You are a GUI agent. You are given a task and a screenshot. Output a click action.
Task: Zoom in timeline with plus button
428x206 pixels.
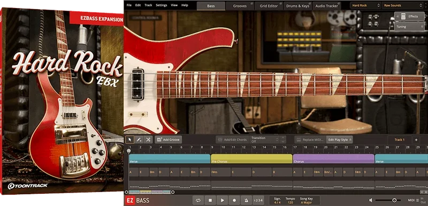pyautogui.click(x=425, y=192)
